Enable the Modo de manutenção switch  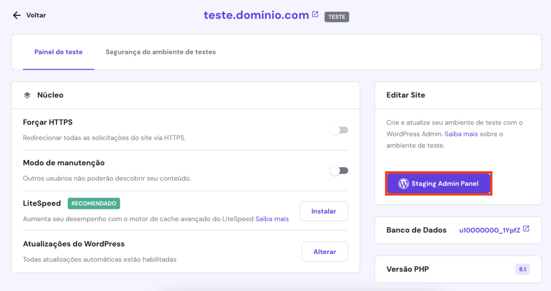339,171
